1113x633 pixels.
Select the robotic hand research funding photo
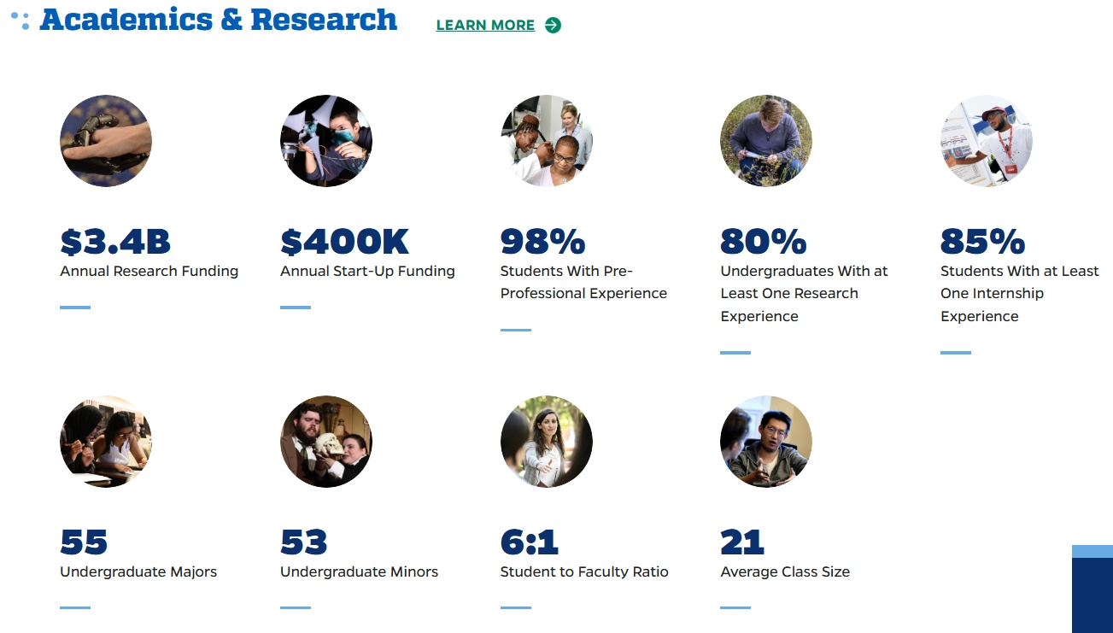(x=106, y=141)
